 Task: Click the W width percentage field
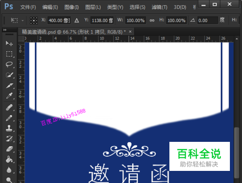click(136, 20)
